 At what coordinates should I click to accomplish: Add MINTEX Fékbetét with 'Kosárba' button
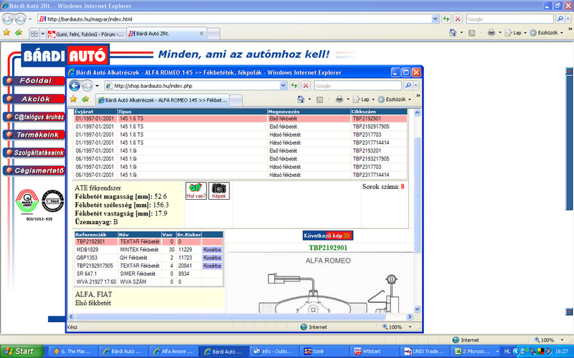212,249
